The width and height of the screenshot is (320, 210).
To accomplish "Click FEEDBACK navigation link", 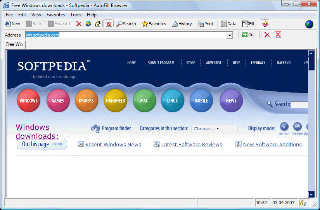I will pos(258,63).
